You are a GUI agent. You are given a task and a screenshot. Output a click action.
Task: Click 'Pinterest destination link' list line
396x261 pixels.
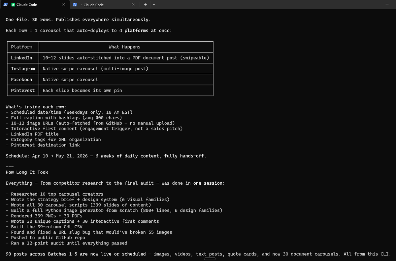coord(43,145)
